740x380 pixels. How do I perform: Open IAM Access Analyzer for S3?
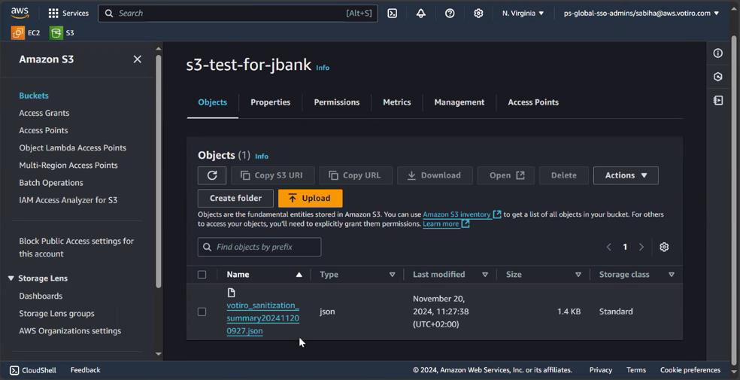[68, 200]
